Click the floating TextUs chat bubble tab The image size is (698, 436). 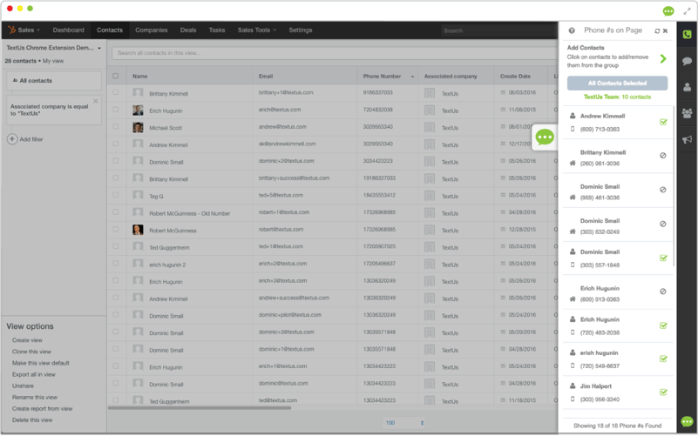tap(545, 137)
